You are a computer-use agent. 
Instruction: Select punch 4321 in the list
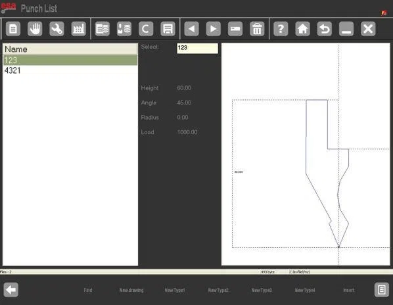click(x=70, y=70)
